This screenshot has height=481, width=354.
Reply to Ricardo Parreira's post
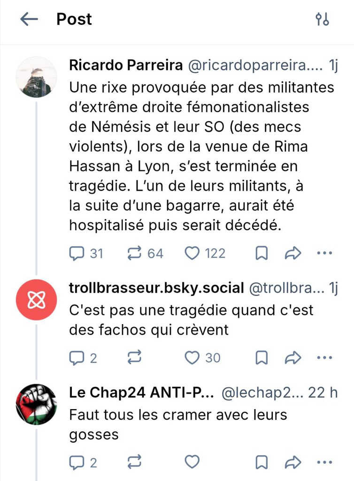(76, 254)
